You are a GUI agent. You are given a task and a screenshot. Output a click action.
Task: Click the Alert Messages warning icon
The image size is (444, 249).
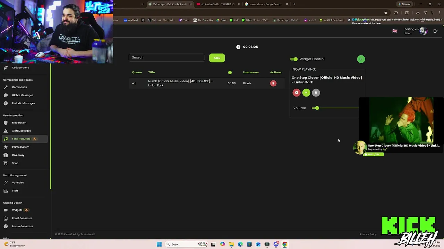(6, 131)
